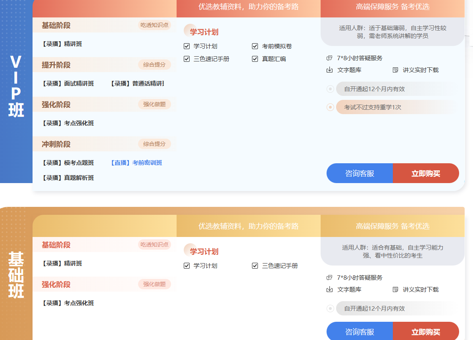This screenshot has width=473, height=340.
Task: Select the 自开通起12个月内有效 bullet in VIP班
Action: (x=330, y=89)
